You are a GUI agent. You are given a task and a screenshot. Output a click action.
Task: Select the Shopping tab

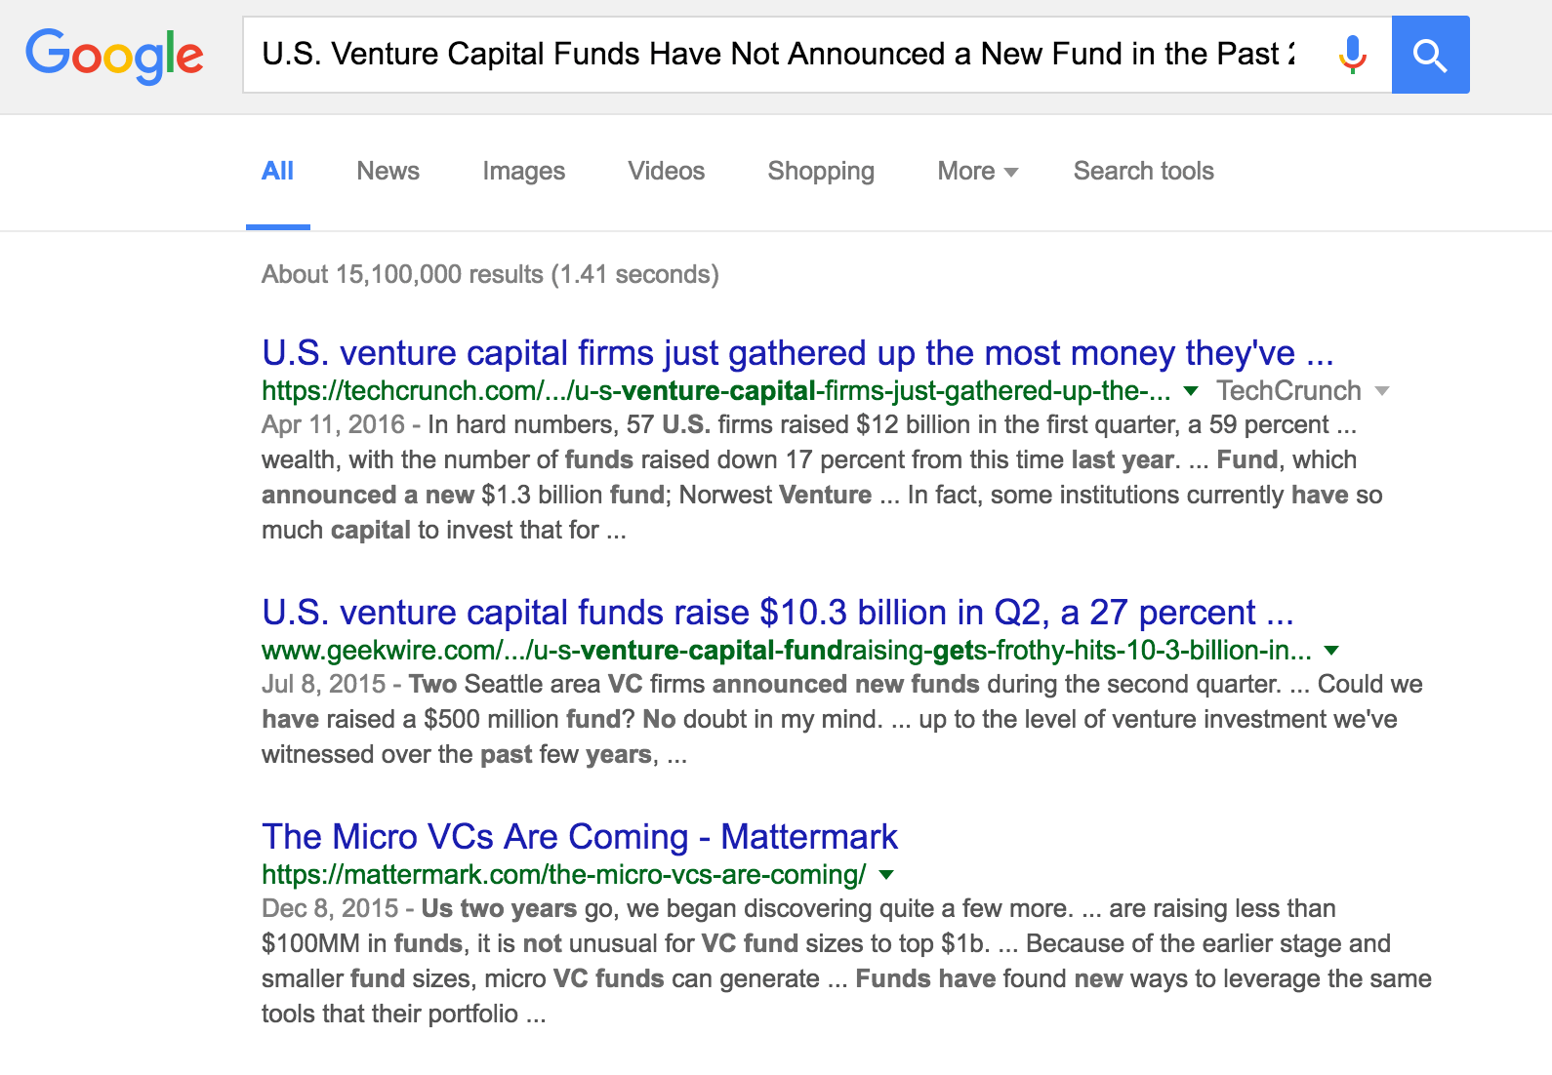821,171
